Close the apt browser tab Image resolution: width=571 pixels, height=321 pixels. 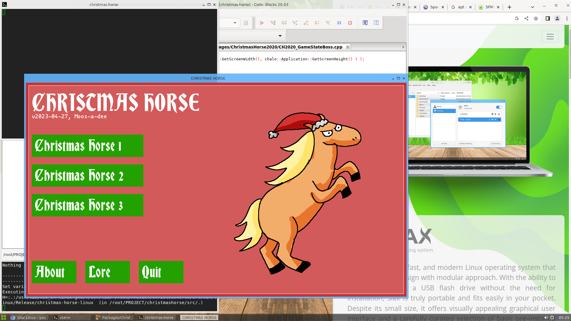(470, 7)
